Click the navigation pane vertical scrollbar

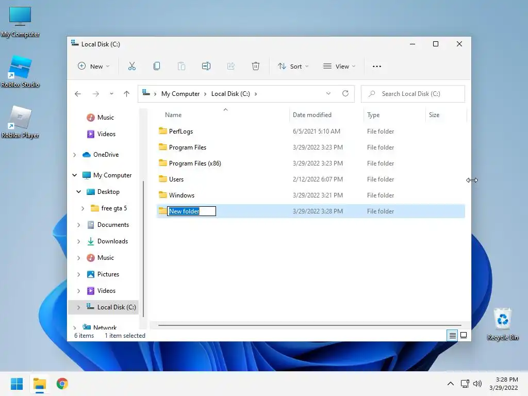(143, 249)
